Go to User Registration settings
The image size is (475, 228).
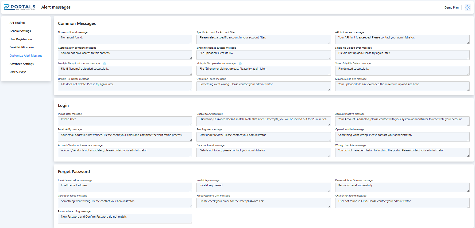pos(21,39)
